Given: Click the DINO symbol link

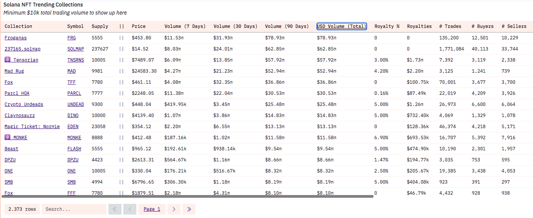Looking at the screenshot, I should (73, 116).
